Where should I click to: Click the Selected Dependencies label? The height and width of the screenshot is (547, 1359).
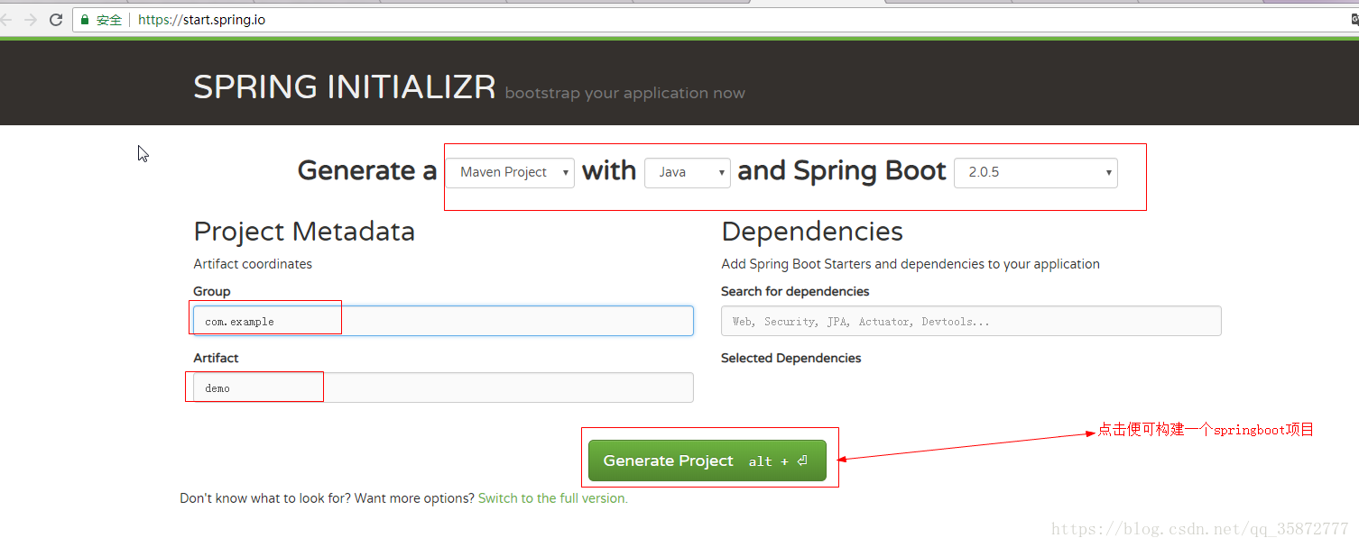[x=791, y=358]
